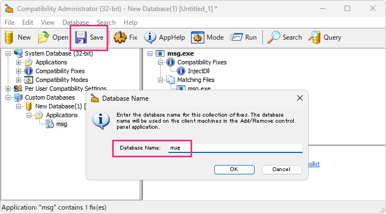The height and width of the screenshot is (214, 386).
Task: Expand Per User Compatibility Settings node
Action: 8,89
